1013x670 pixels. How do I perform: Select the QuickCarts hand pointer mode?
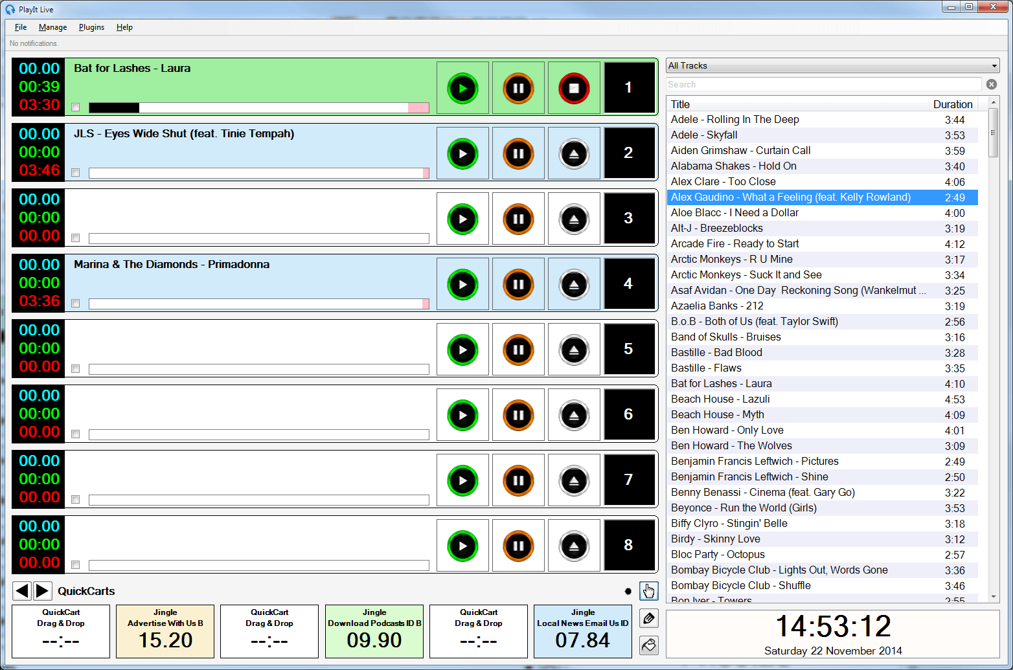[x=649, y=591]
